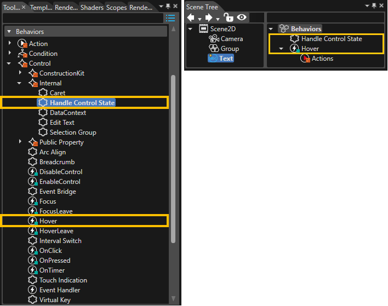Click the Action behavior icon
This screenshot has width=388, height=306.
tap(22, 43)
